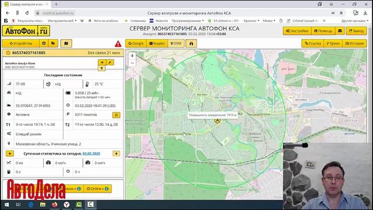Switch map layer to Яндекс
This screenshot has width=373, height=210.
(x=157, y=44)
